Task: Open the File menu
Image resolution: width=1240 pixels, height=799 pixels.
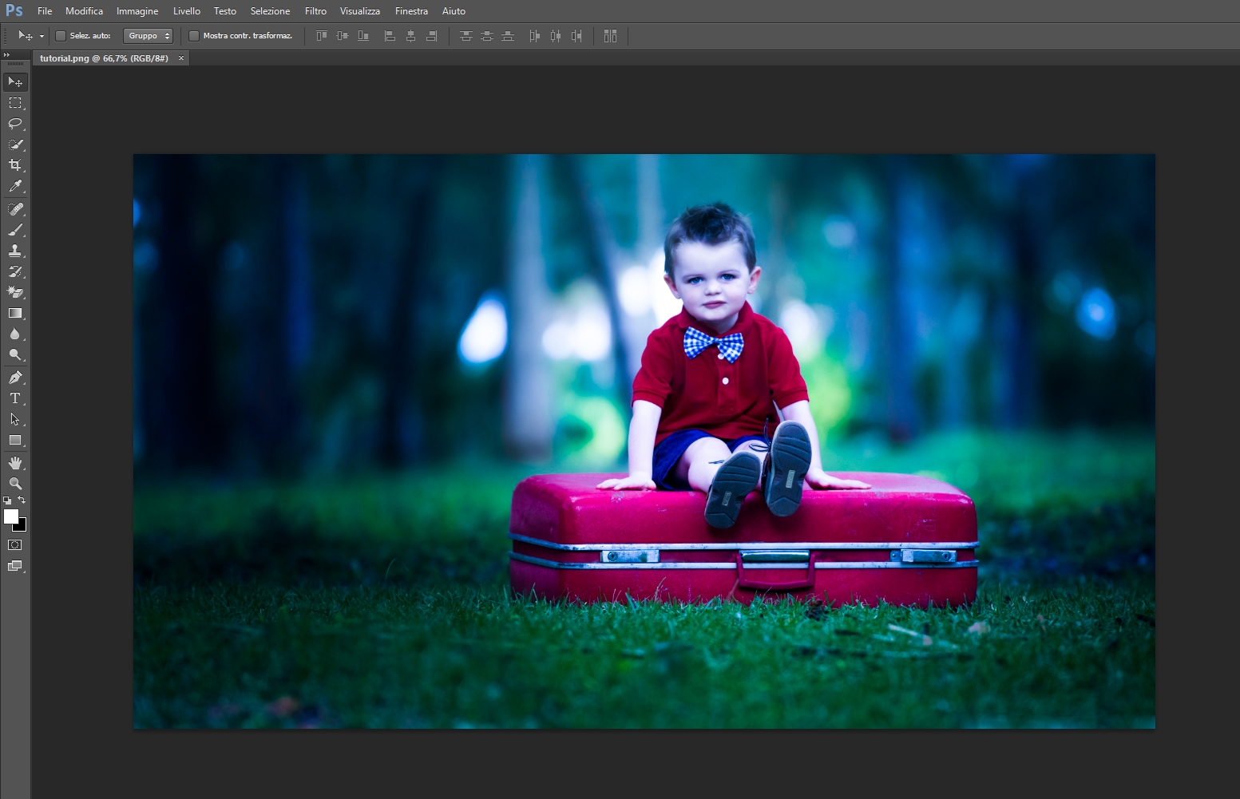Action: coord(45,11)
